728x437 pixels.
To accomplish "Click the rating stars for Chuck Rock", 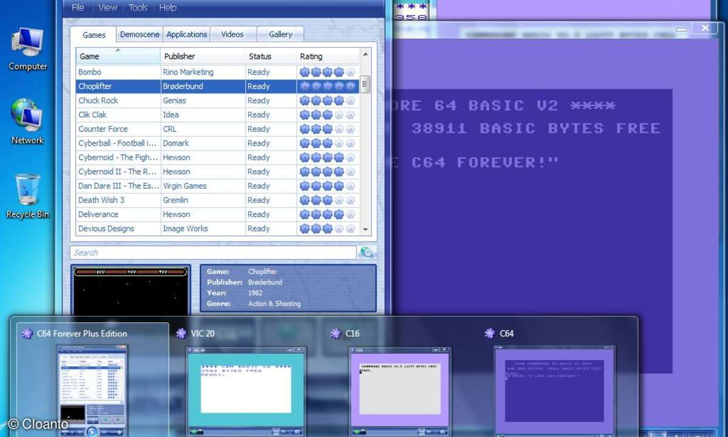I will coord(327,101).
